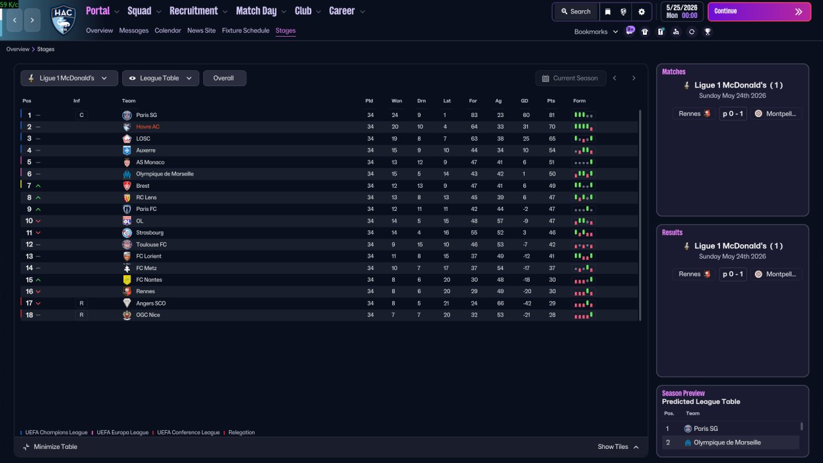Click Rennes crest in Matches panel
This screenshot has height=463, width=823.
point(708,113)
